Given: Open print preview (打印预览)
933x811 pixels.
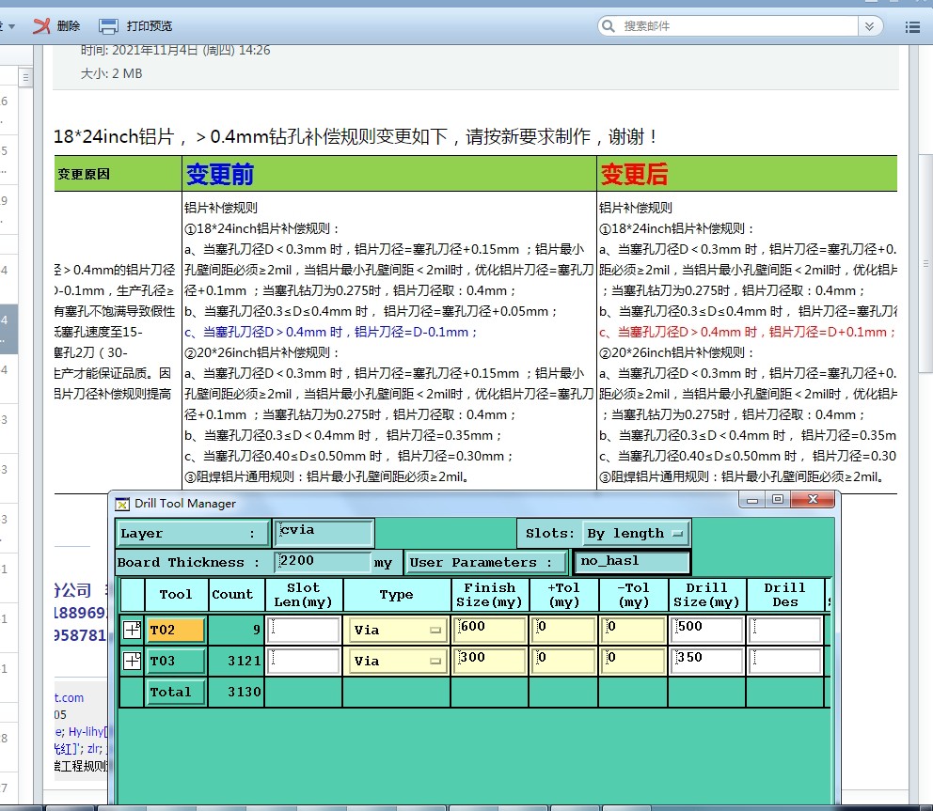Looking at the screenshot, I should pyautogui.click(x=135, y=25).
